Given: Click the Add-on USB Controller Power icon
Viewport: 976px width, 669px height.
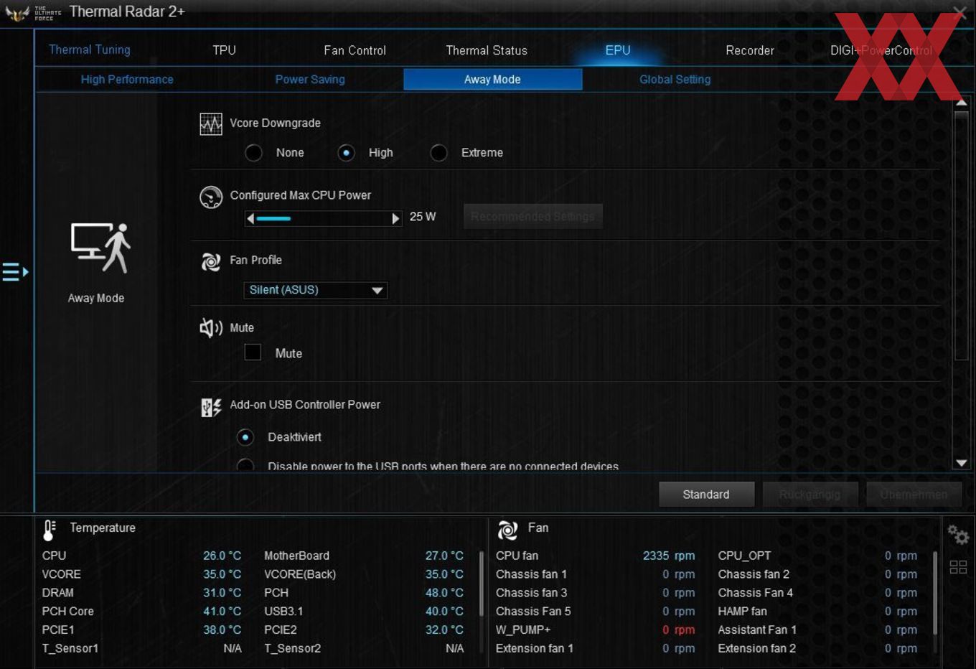Looking at the screenshot, I should 211,408.
